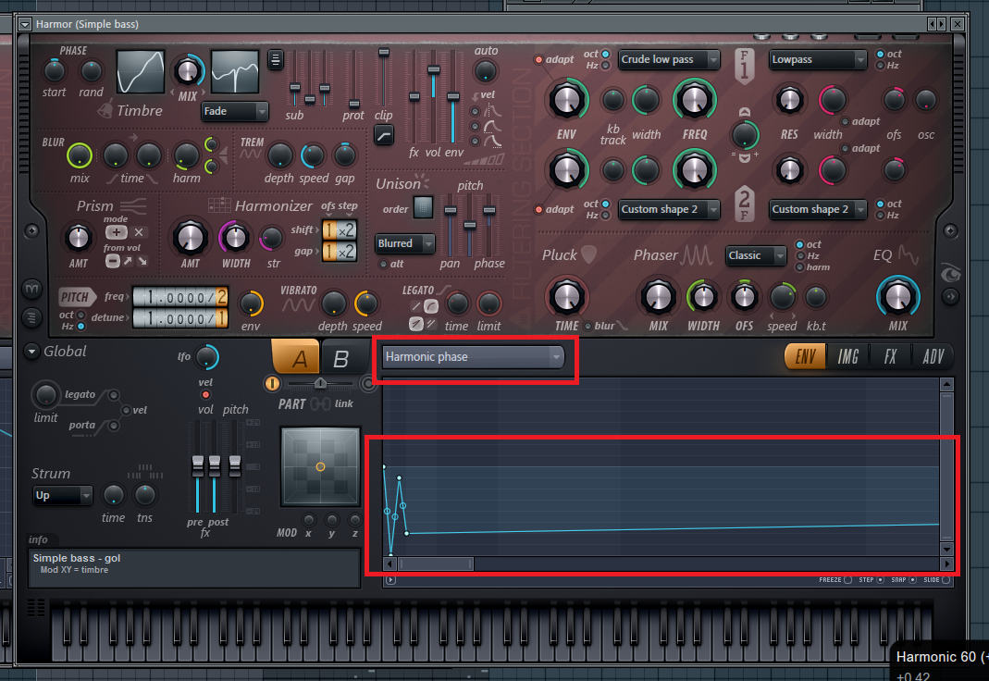Click the part A/B mix slider
Image resolution: width=989 pixels, height=681 pixels.
(x=320, y=383)
